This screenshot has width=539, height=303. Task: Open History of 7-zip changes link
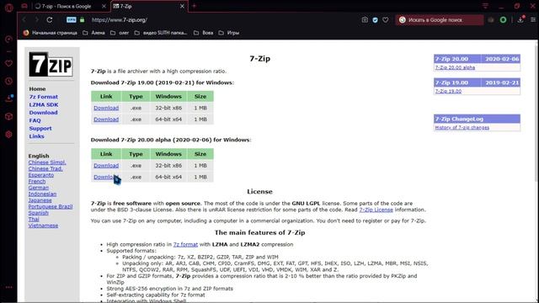[x=462, y=127]
